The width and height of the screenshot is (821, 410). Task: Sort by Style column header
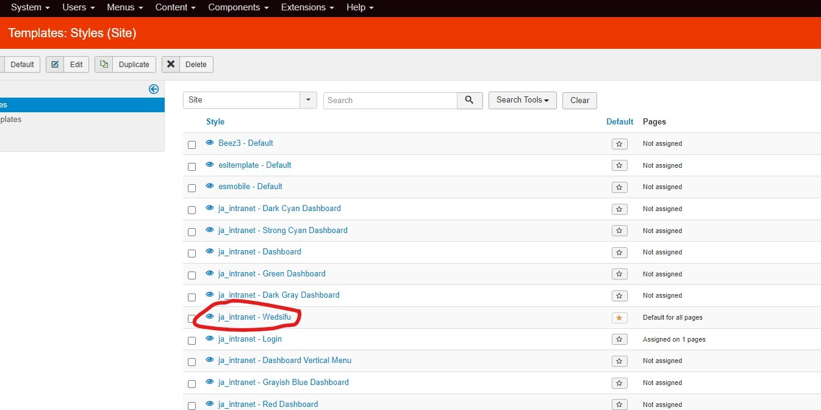(215, 121)
